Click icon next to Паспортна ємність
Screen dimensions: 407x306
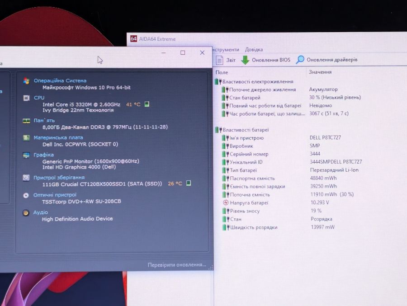(226, 178)
